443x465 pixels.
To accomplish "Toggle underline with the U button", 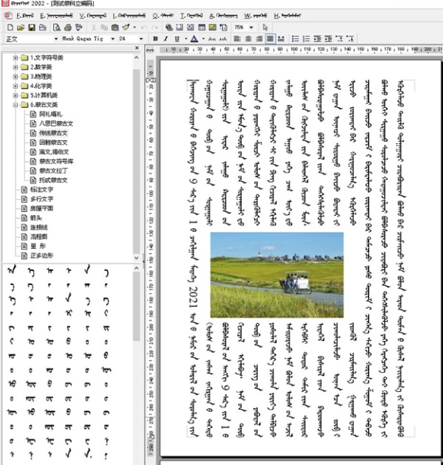I will point(177,39).
